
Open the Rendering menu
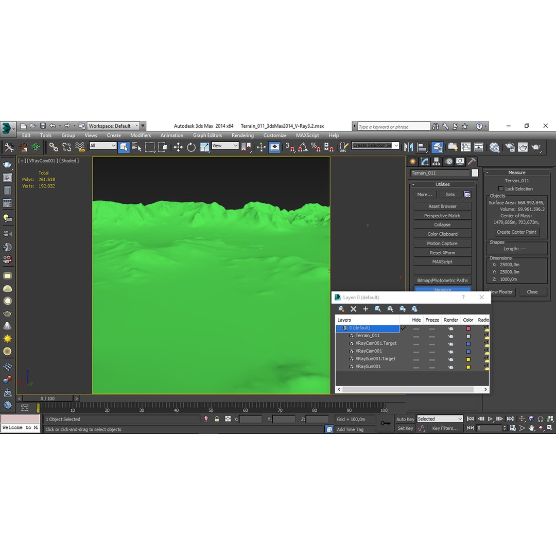[242, 135]
